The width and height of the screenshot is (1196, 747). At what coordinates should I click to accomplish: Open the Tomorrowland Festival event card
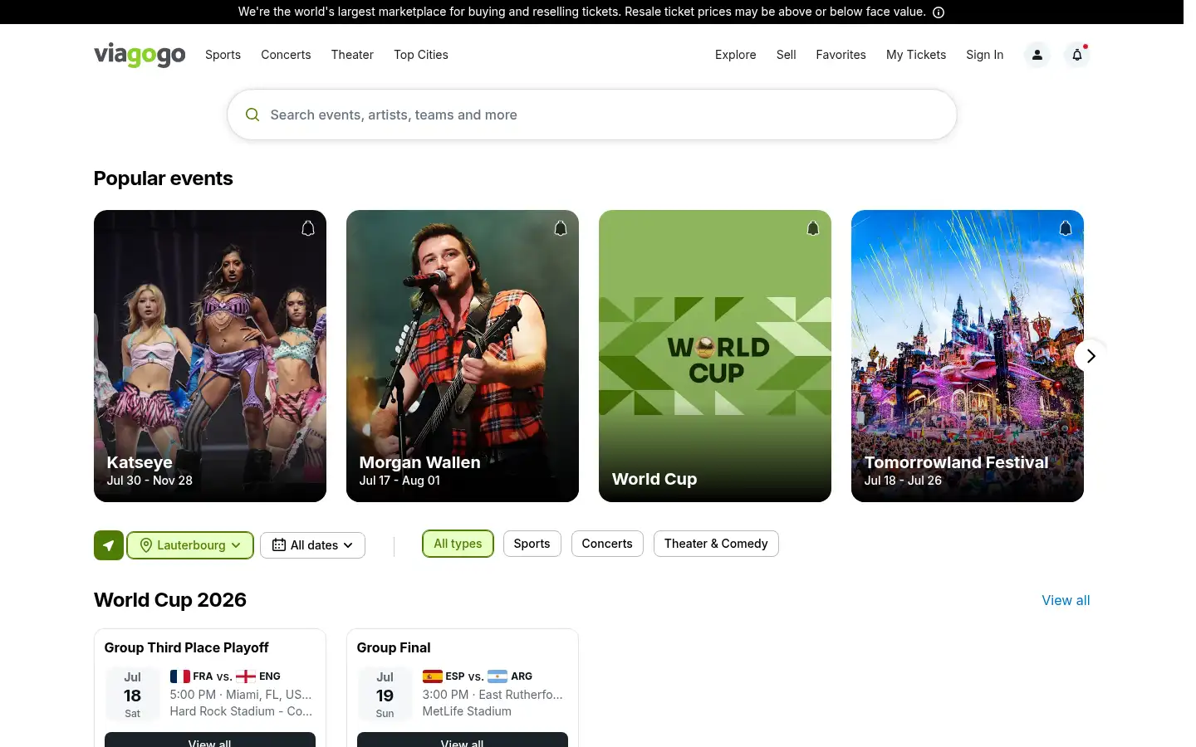click(x=968, y=356)
